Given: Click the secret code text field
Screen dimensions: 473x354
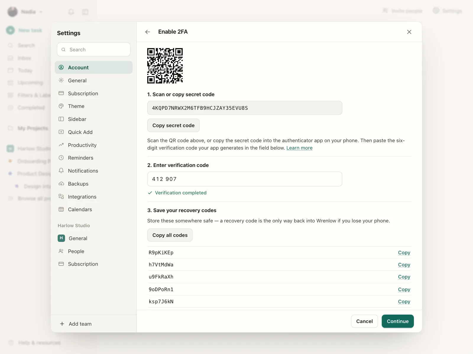Looking at the screenshot, I should 245,108.
